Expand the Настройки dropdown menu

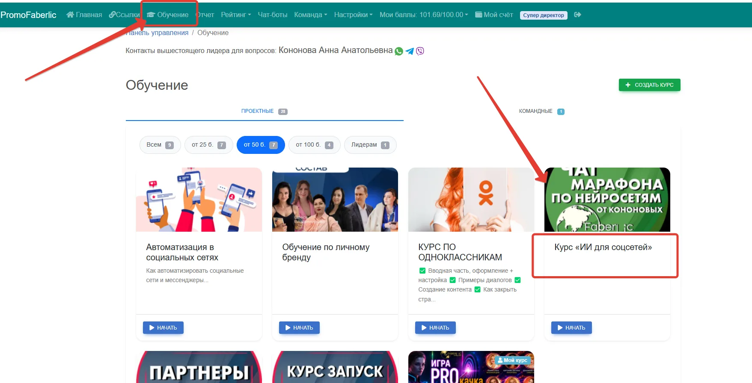pyautogui.click(x=353, y=15)
